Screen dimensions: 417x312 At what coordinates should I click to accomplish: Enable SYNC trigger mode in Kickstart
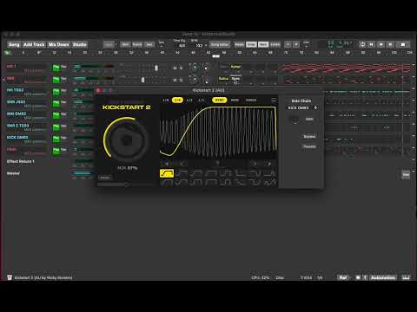point(220,101)
